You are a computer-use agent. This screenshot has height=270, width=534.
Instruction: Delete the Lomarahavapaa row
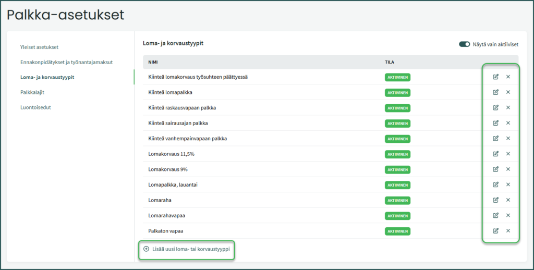point(508,215)
